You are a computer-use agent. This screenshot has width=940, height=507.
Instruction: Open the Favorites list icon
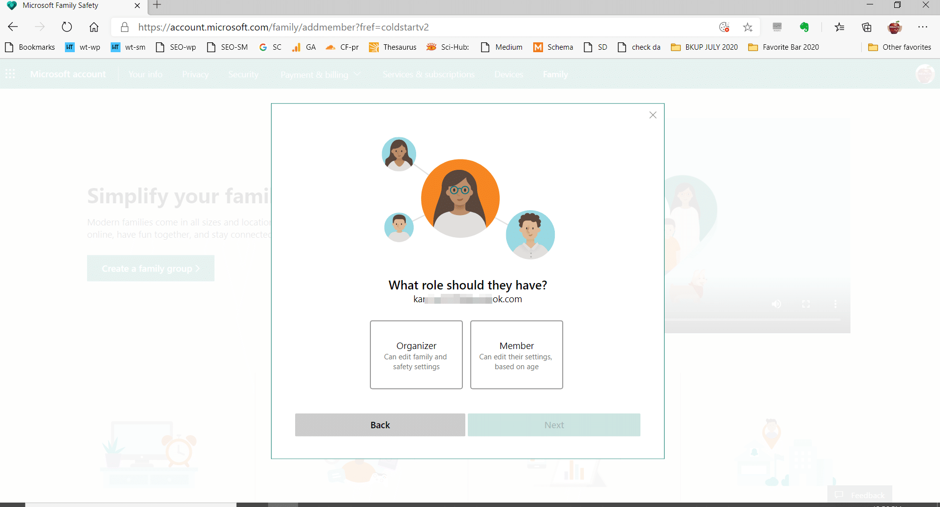point(840,27)
